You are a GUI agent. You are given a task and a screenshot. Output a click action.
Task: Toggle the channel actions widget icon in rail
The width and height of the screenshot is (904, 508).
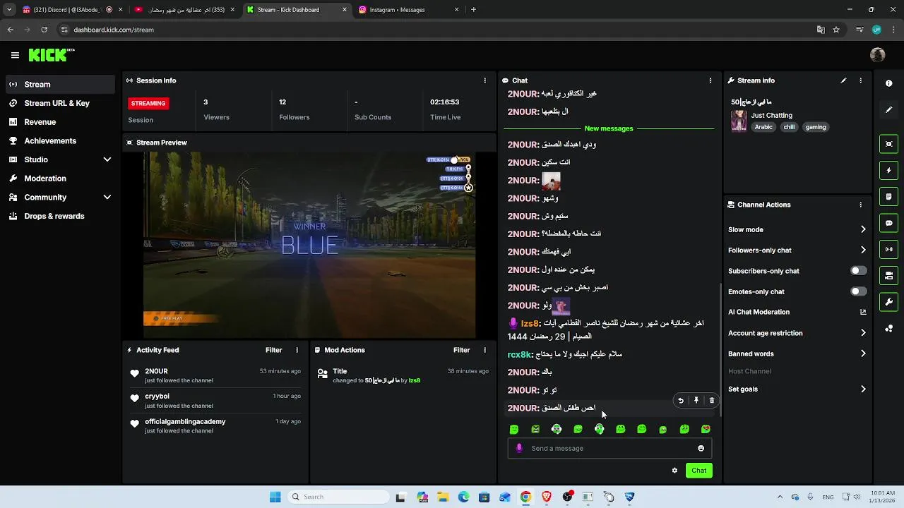(x=888, y=275)
